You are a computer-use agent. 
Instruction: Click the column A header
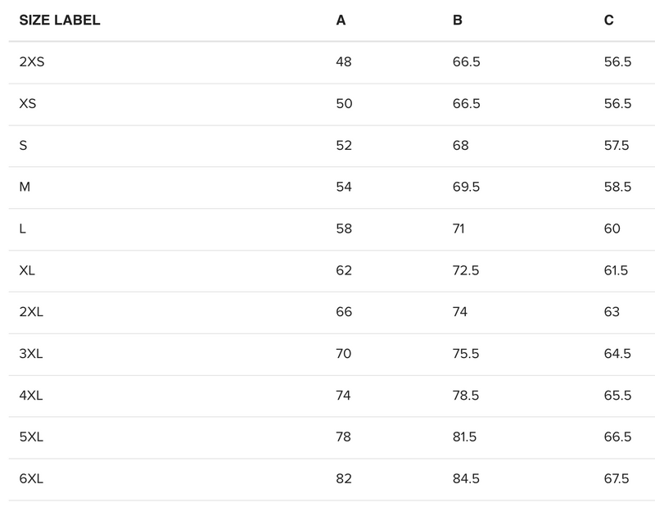341,20
